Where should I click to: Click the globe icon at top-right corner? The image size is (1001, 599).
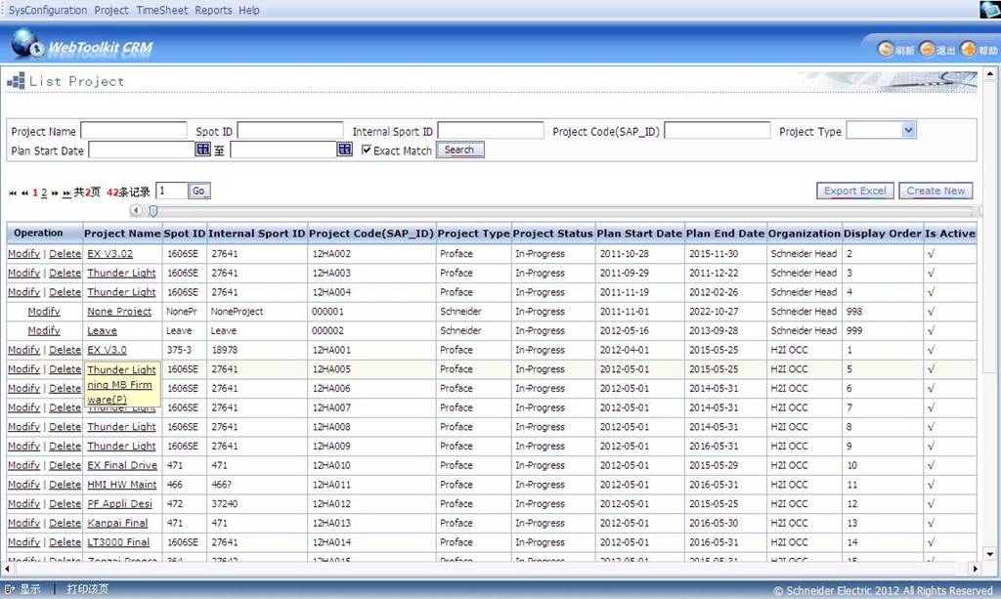point(990,9)
